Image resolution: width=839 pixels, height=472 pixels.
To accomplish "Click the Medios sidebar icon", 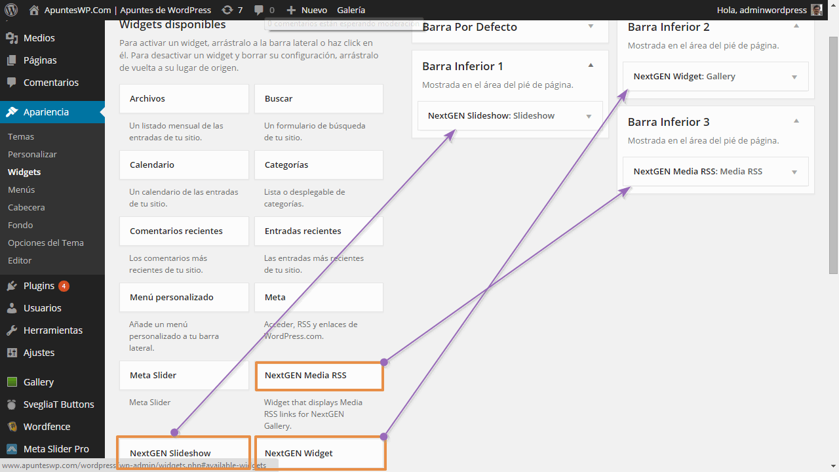I will click(12, 38).
